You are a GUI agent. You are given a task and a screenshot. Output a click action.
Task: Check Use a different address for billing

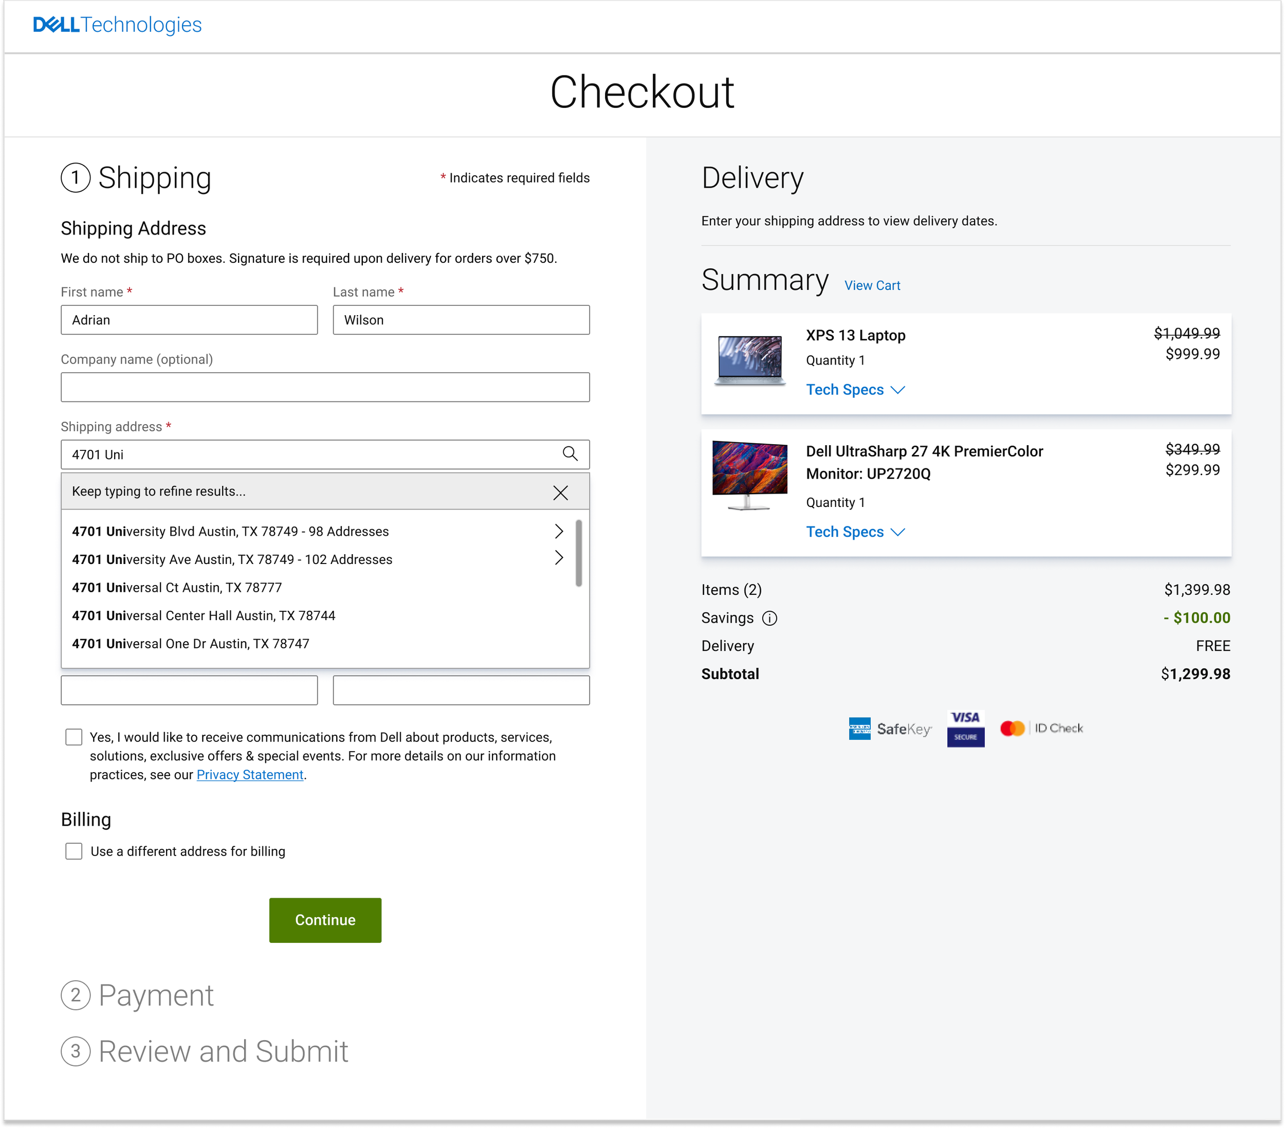pyautogui.click(x=74, y=851)
